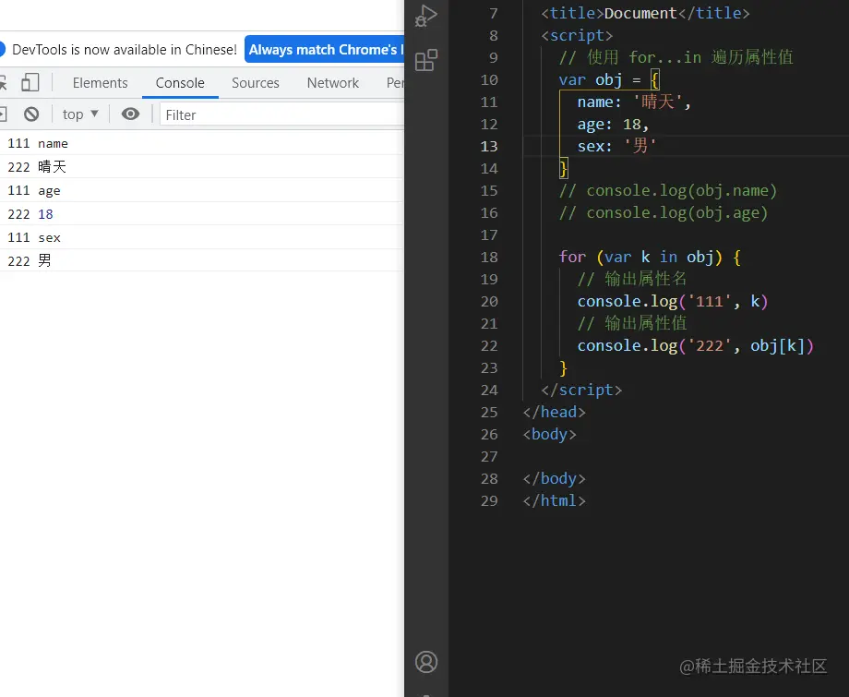Open Accounts menu in VS Code sidebar
This screenshot has width=849, height=697.
(x=426, y=662)
